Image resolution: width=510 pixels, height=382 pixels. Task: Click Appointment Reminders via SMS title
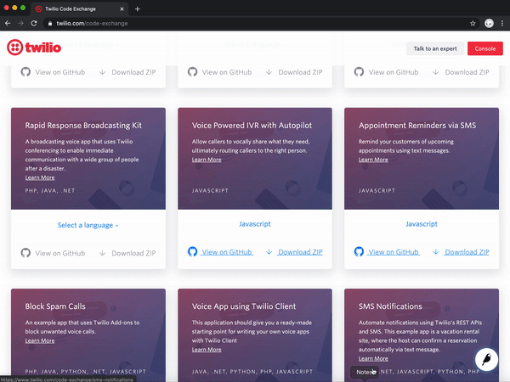(417, 126)
